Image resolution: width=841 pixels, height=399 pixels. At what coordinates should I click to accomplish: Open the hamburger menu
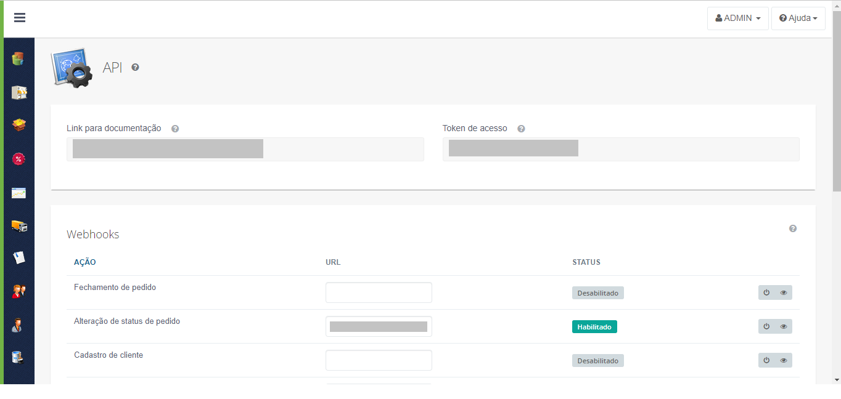click(20, 18)
